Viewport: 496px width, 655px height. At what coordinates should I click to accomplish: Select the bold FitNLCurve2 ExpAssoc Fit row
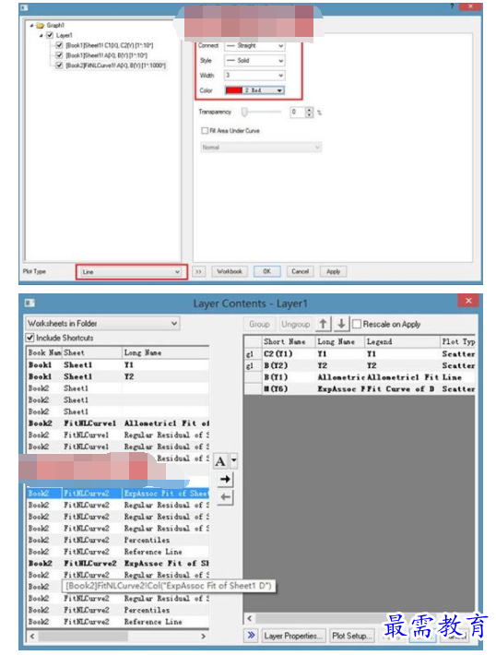(118, 564)
